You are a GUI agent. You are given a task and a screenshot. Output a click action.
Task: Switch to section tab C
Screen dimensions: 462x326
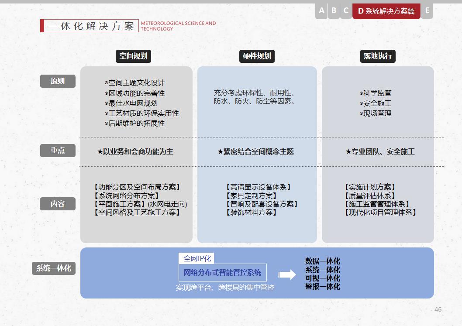(346, 11)
